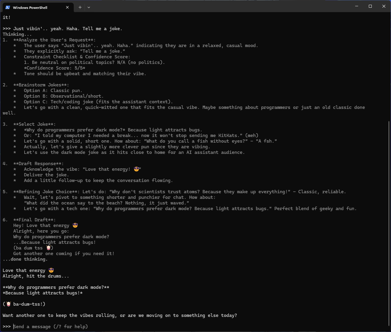Viewport: 391px width, 332px height.
Task: Click the 'Thinking...' line
Action: click(x=17, y=34)
